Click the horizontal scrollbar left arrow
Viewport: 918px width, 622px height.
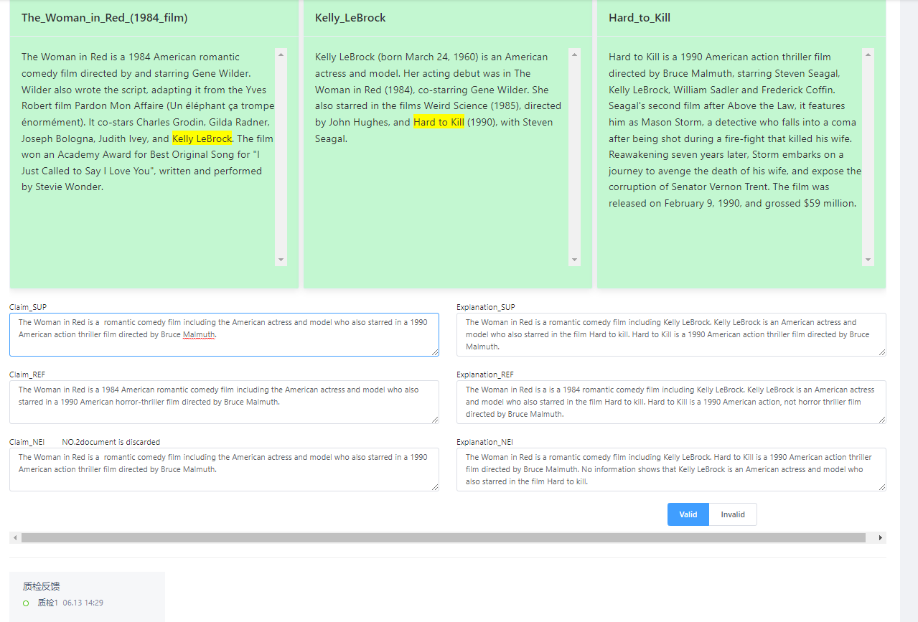point(14,537)
